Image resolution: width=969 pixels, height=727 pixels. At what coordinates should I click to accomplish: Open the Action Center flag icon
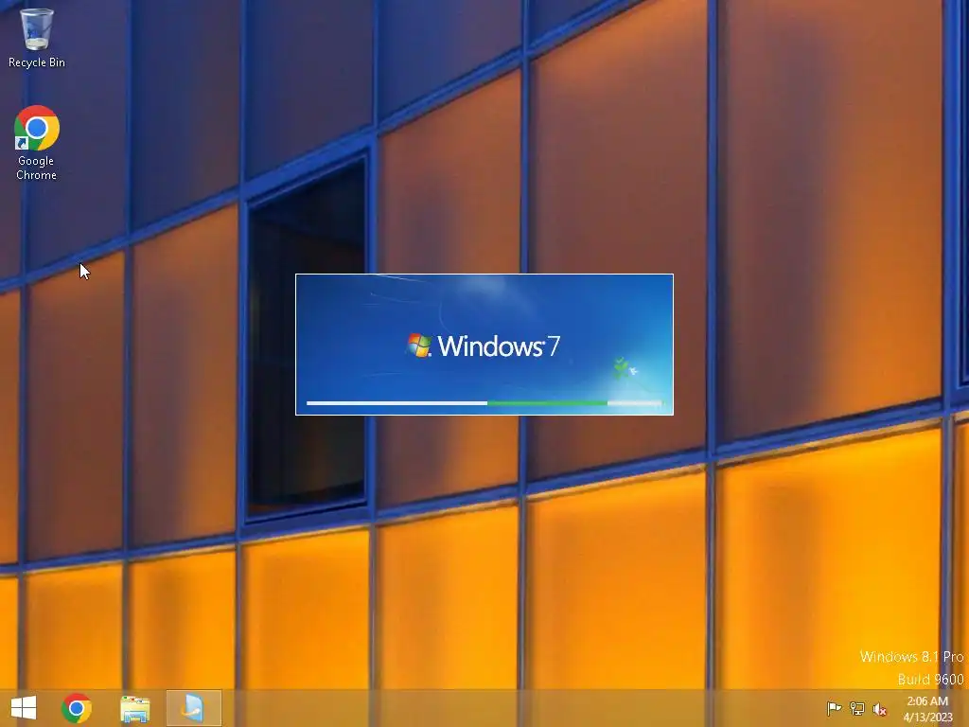[x=834, y=708]
